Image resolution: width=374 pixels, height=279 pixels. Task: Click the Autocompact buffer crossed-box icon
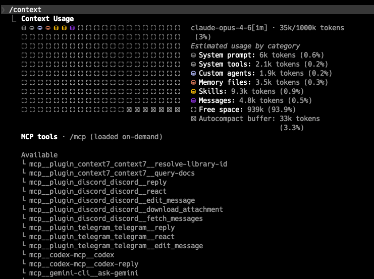point(193,119)
